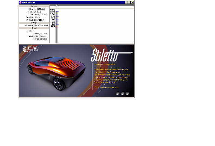Click the Bandwidth setting value
The height and width of the screenshot is (146, 215).
[41, 26]
